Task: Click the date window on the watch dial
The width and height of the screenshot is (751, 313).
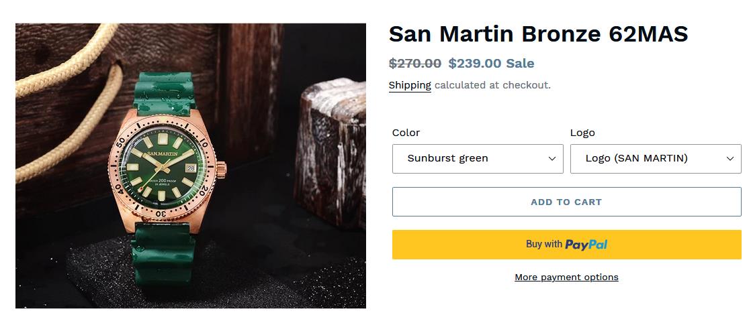Action: [x=190, y=169]
